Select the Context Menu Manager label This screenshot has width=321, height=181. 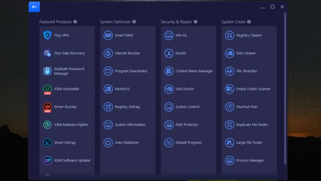pyautogui.click(x=194, y=71)
